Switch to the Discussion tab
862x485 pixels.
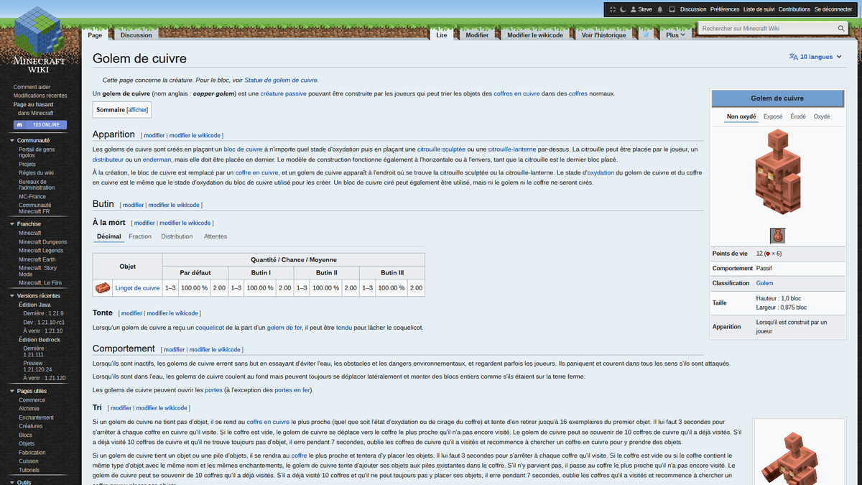pyautogui.click(x=136, y=34)
